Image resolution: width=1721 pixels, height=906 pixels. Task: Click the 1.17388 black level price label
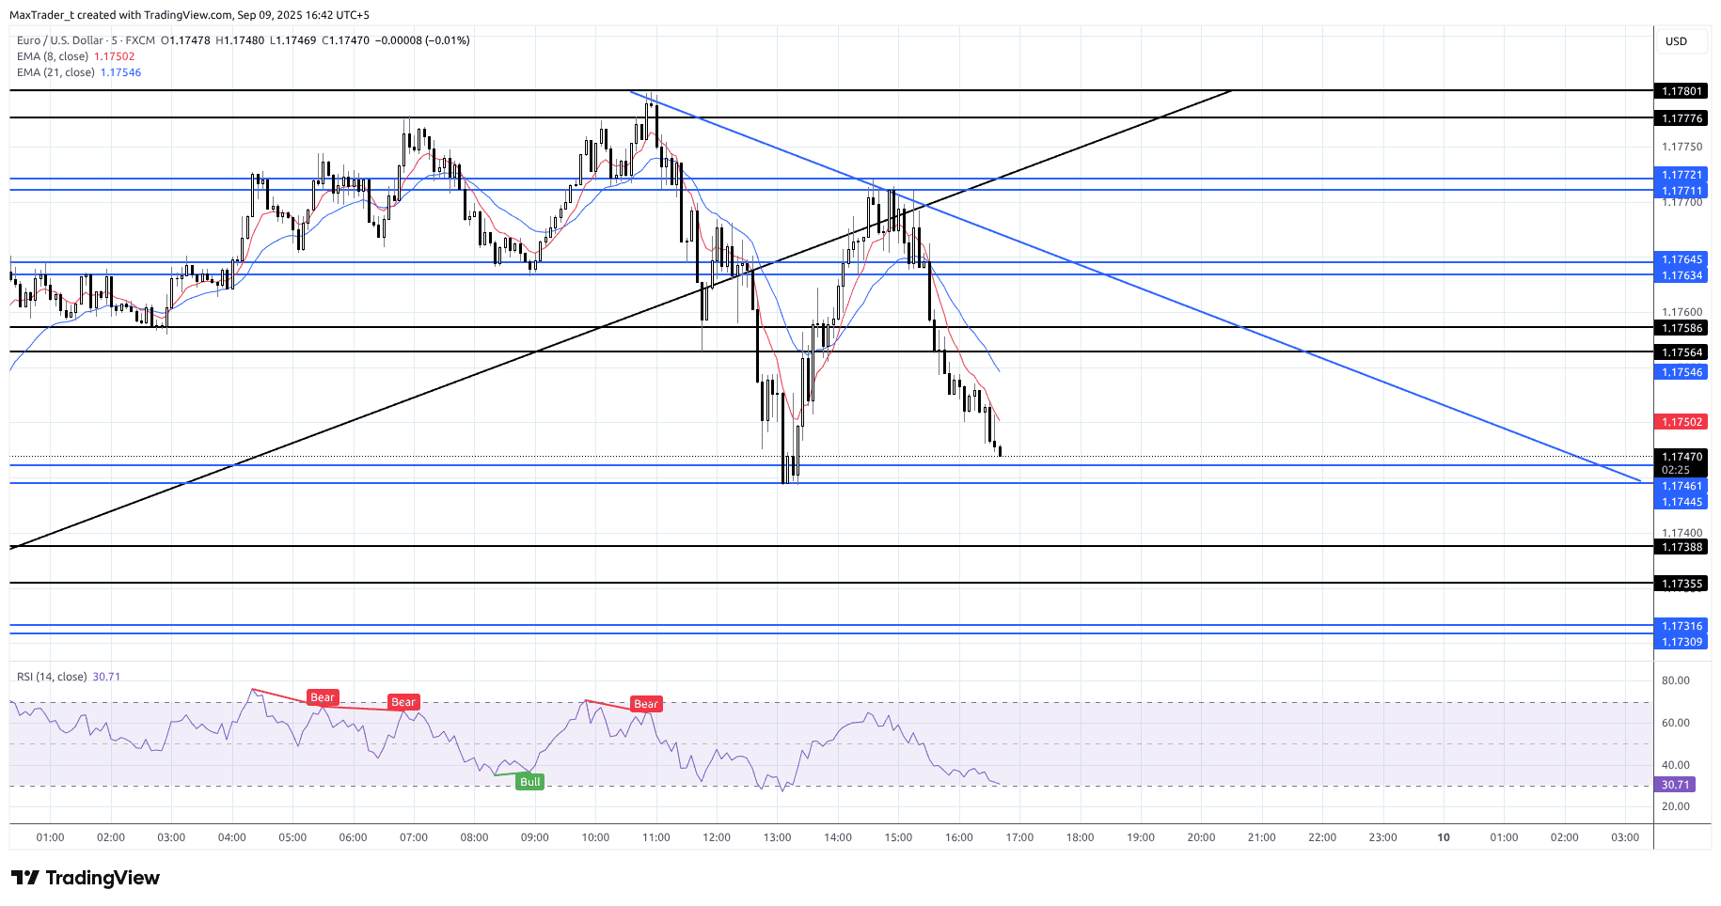[x=1682, y=547]
